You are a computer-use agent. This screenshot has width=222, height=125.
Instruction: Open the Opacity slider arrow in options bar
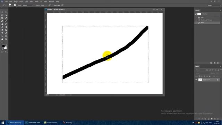click(x=46, y=5)
